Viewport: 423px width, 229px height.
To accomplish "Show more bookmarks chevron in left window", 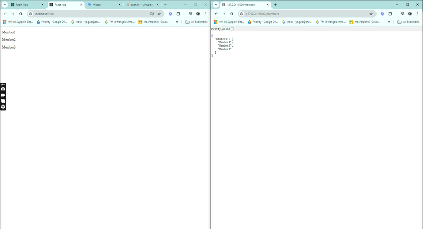I will pos(177,22).
